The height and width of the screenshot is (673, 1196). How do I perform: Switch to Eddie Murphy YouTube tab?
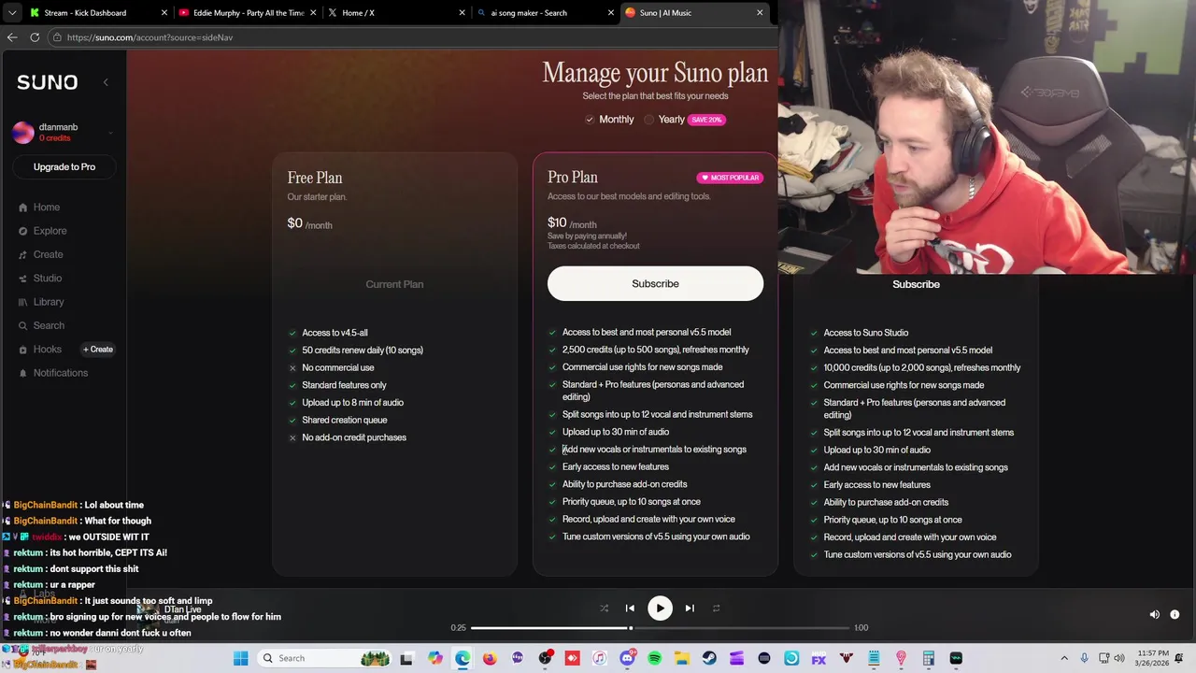(x=248, y=13)
